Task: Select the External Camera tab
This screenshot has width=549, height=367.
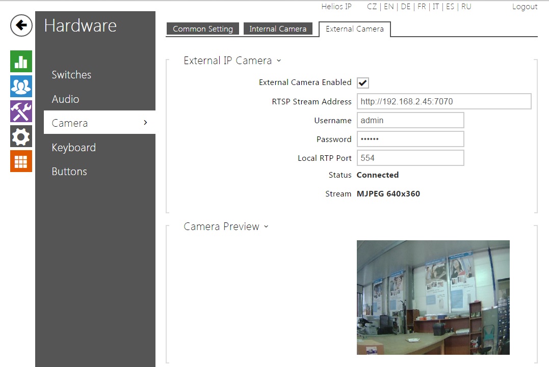Action: click(x=354, y=29)
